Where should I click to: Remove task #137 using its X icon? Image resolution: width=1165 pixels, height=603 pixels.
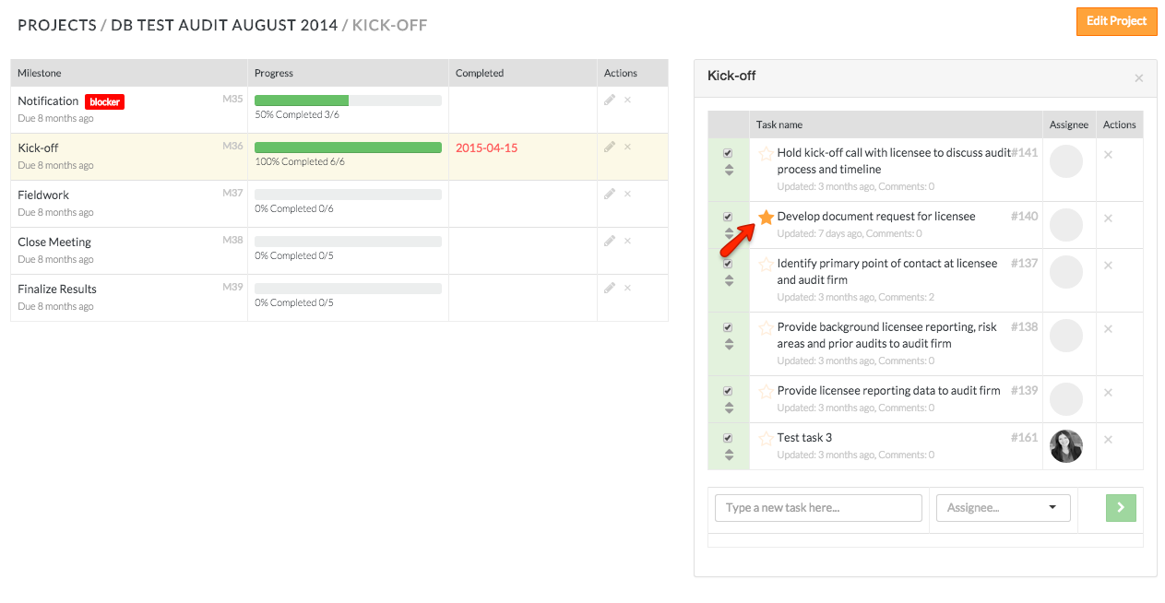1108,266
